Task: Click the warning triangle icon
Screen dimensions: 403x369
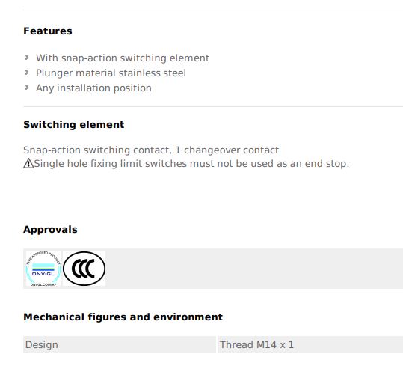Action: click(28, 163)
